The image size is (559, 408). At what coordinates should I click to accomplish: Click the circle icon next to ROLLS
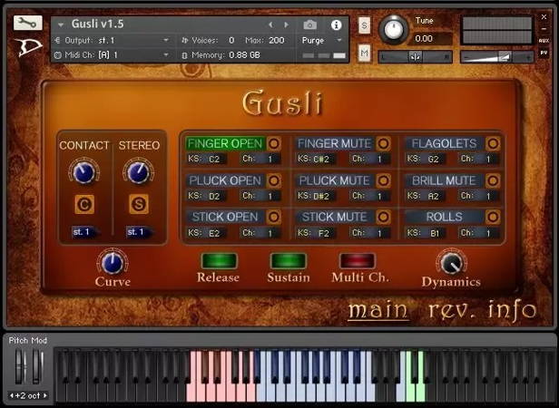coord(492,217)
